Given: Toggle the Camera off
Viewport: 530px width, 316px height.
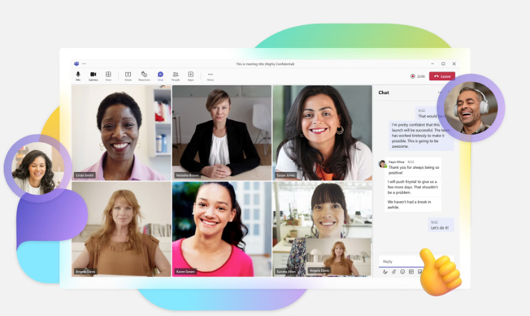Looking at the screenshot, I should pos(93,75).
